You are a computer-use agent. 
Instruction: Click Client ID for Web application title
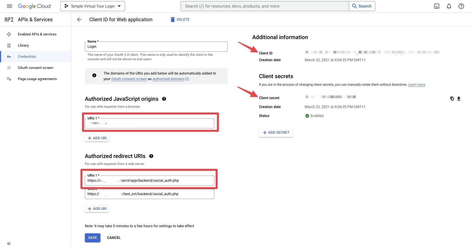tap(121, 20)
